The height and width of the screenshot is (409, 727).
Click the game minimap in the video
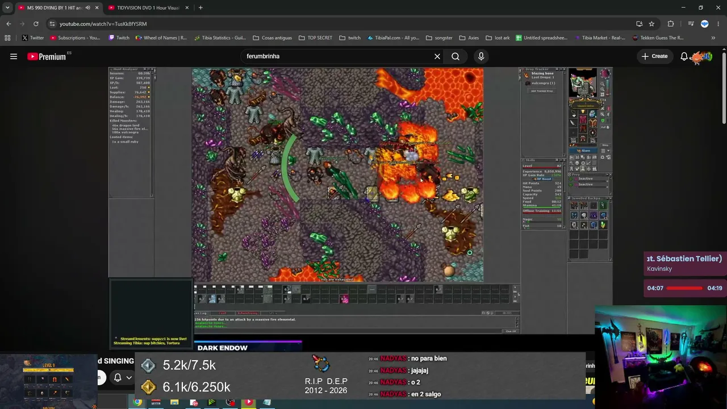583,83
